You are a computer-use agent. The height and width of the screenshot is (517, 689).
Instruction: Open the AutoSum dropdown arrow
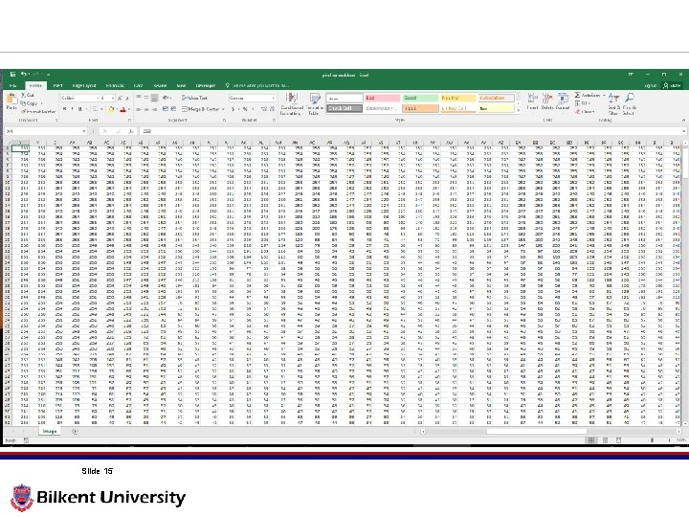(604, 95)
